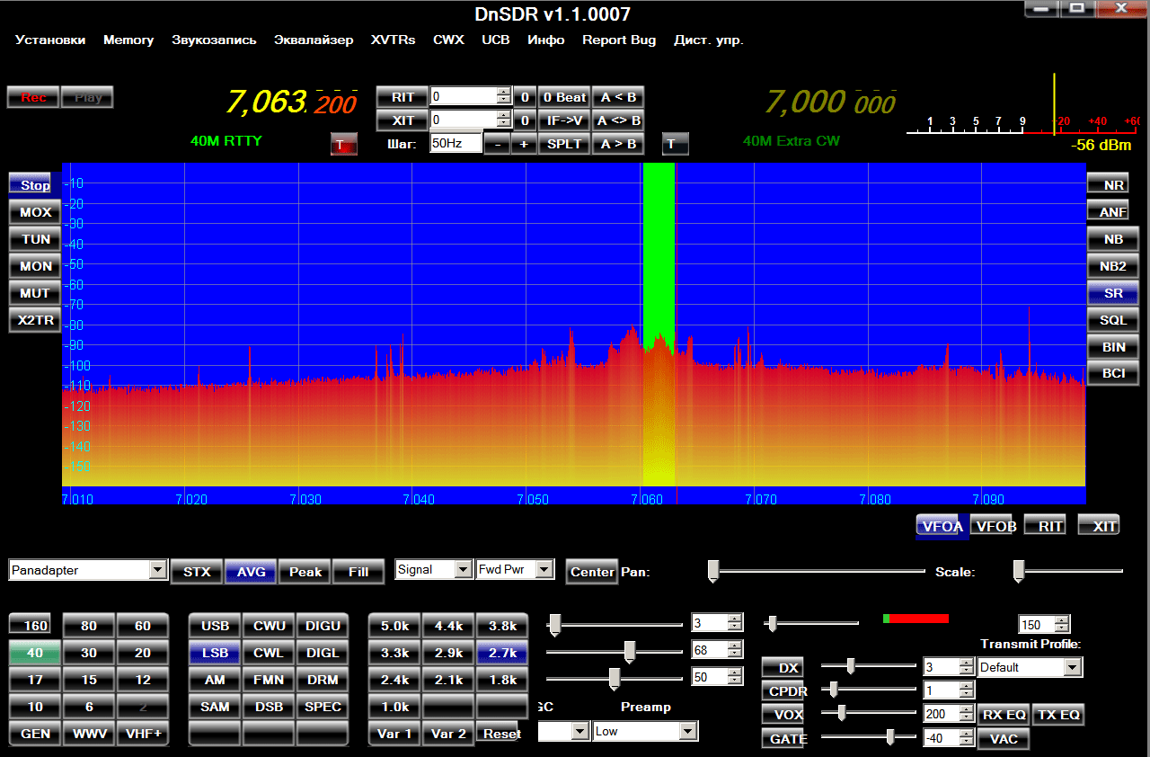Enable the MUT mute toggle
This screenshot has width=1150, height=757.
coord(35,293)
